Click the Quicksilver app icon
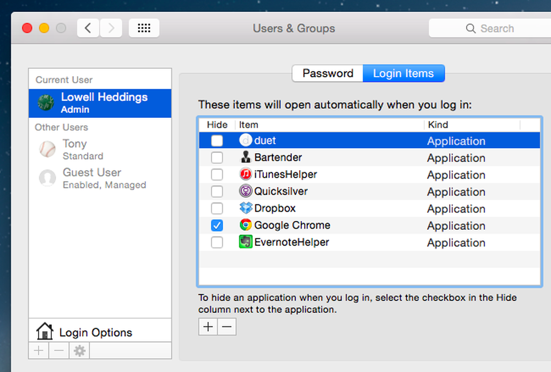551x372 pixels. pos(246,191)
